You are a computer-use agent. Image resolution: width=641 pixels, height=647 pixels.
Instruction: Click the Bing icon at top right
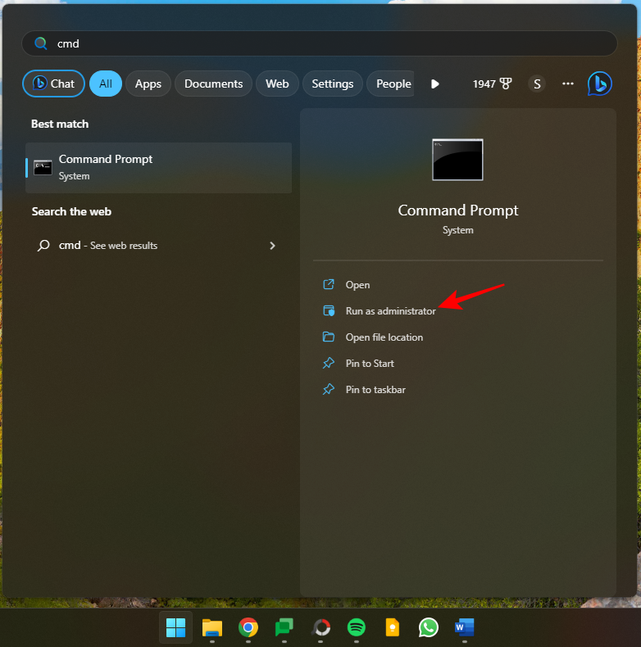600,84
